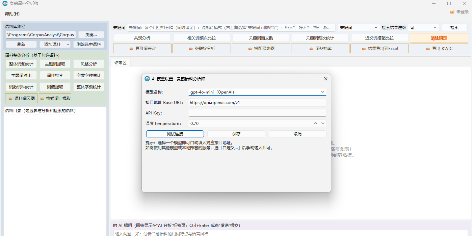Screen dimensions: 472x236
Task: Open the premium 语料词云图 feature
Action: tap(21, 99)
